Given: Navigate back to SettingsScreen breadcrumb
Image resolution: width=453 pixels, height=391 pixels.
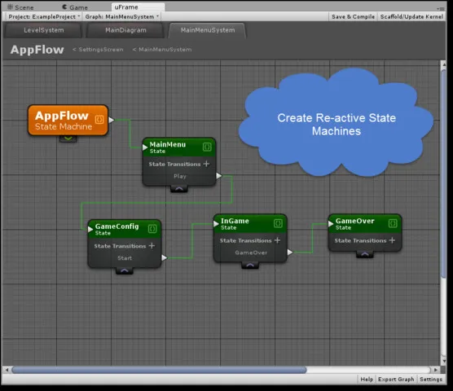Looking at the screenshot, I should pyautogui.click(x=98, y=50).
